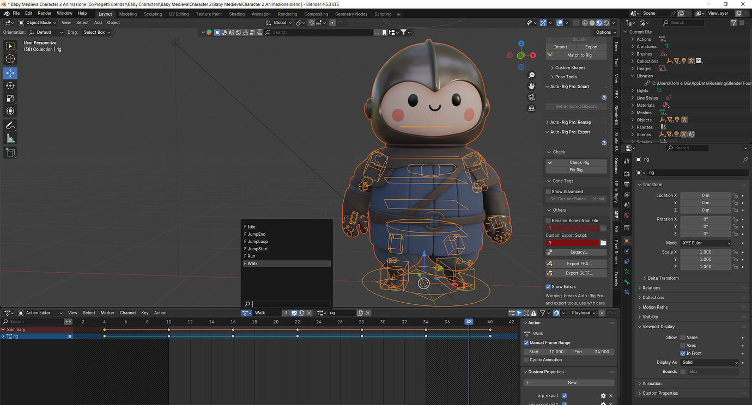The image size is (752, 405).
Task: Disable Manual Frame Range
Action: (526, 343)
